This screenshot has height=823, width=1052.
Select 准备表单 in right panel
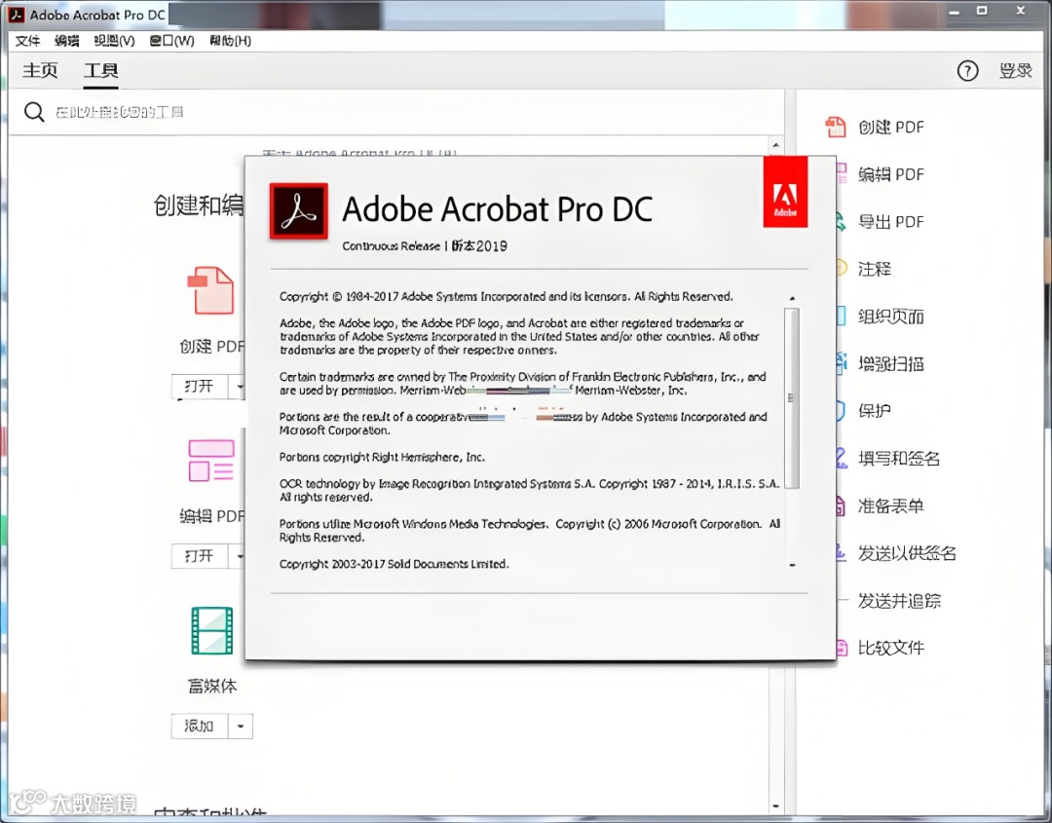point(891,505)
